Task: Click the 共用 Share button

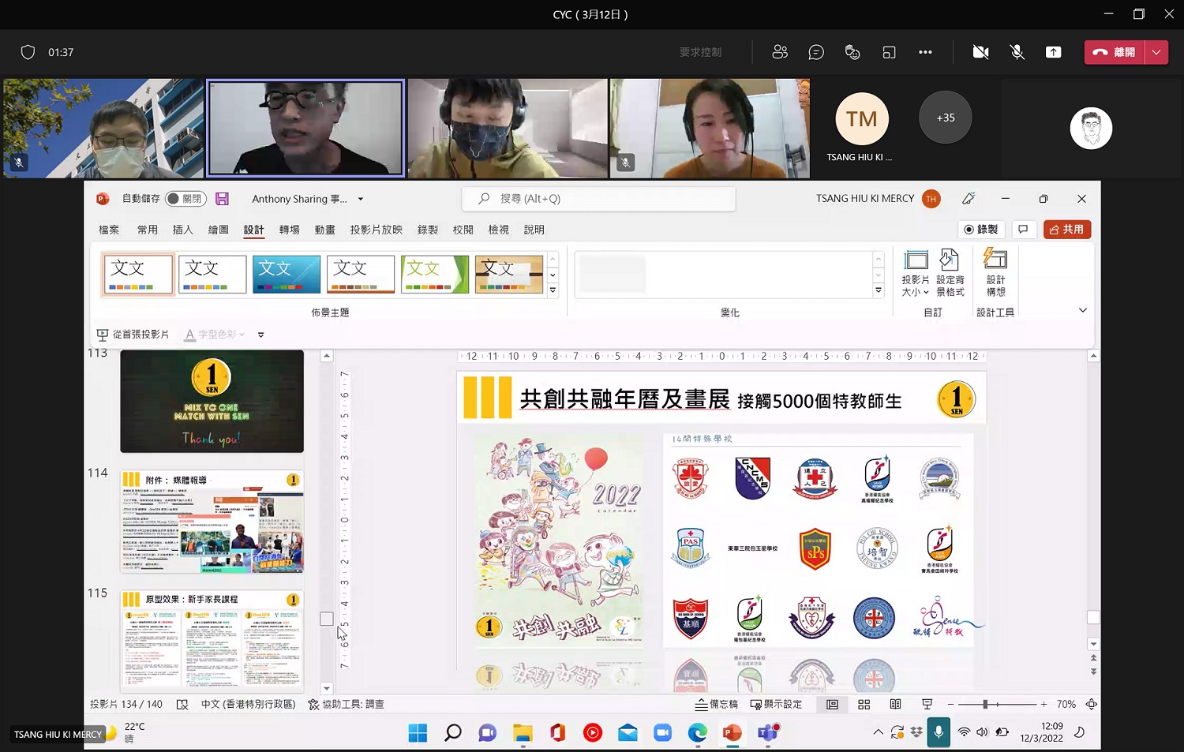Action: 1067,230
